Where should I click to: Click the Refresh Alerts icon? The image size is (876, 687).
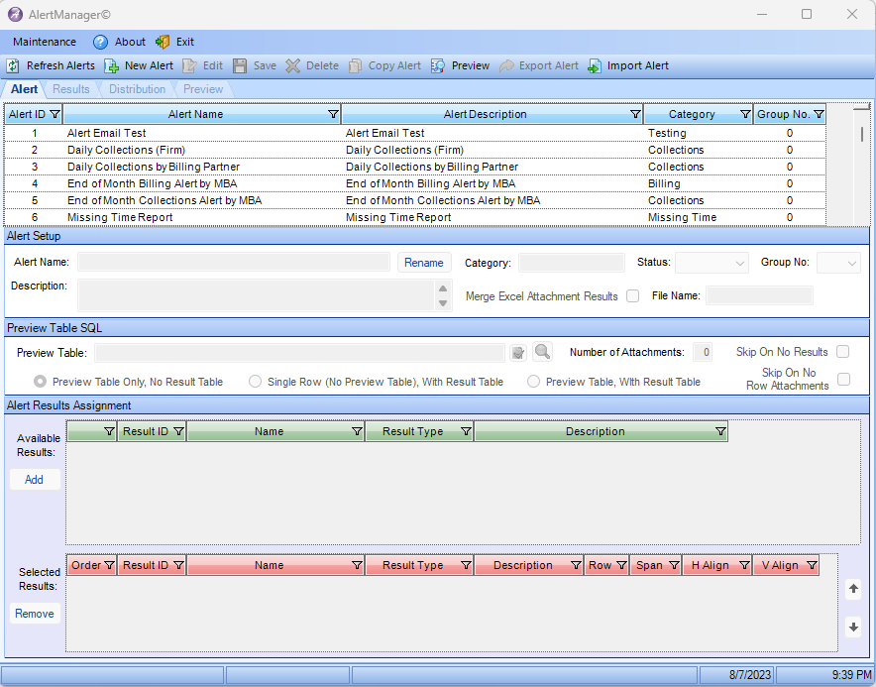tap(14, 65)
